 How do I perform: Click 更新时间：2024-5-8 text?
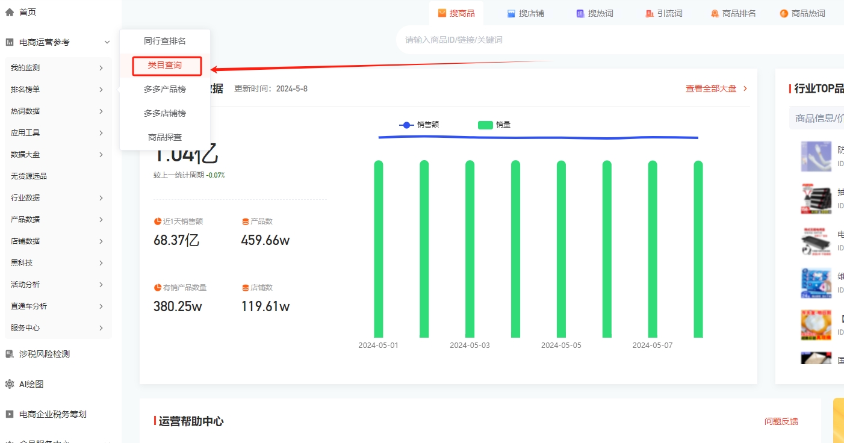tap(271, 88)
